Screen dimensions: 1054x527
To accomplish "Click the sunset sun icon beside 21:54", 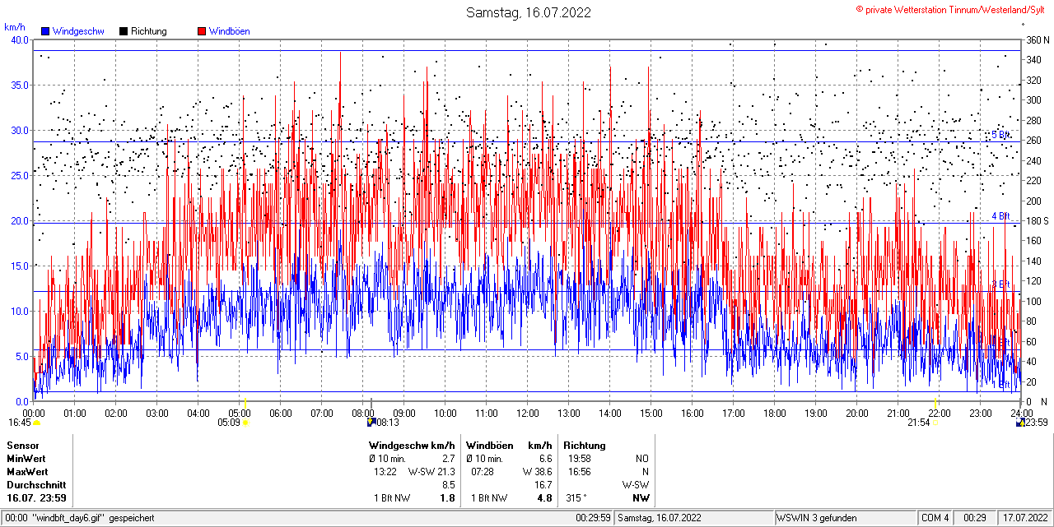I will click(935, 423).
